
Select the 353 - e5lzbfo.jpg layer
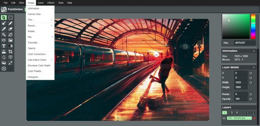click(239, 118)
